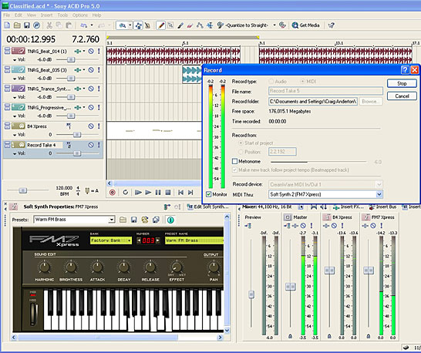The image size is (421, 353).
Task: Click Edit Soft Synth button
Action: pos(208,207)
